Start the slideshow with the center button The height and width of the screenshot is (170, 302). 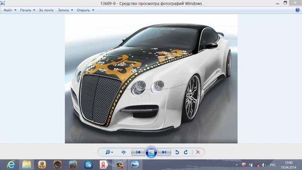click(151, 152)
